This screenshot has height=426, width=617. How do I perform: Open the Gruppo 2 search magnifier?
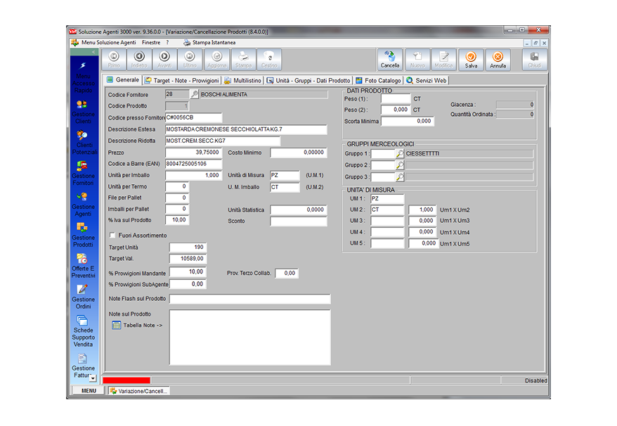click(399, 165)
